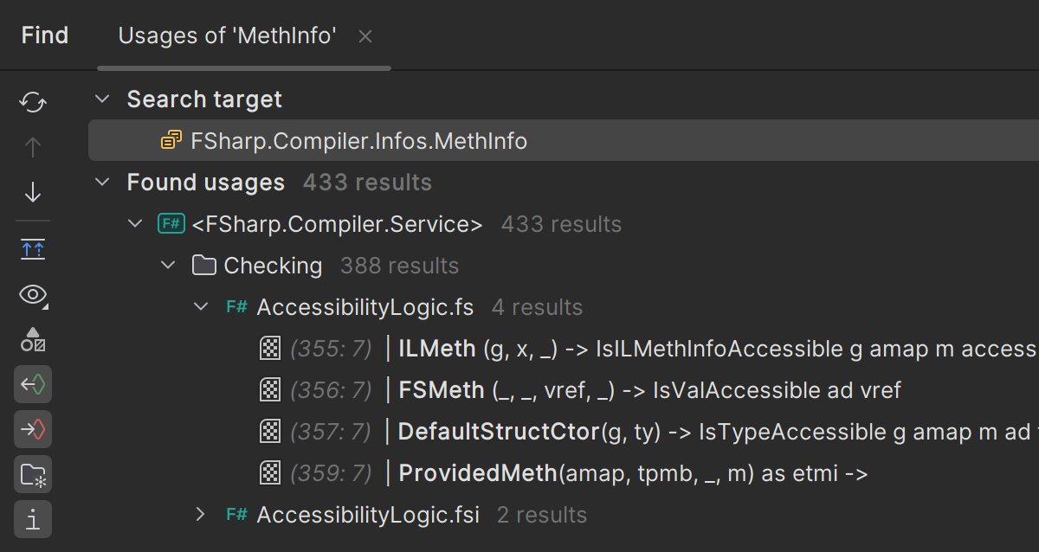
Task: Click the shapes Group By icon
Action: click(33, 339)
